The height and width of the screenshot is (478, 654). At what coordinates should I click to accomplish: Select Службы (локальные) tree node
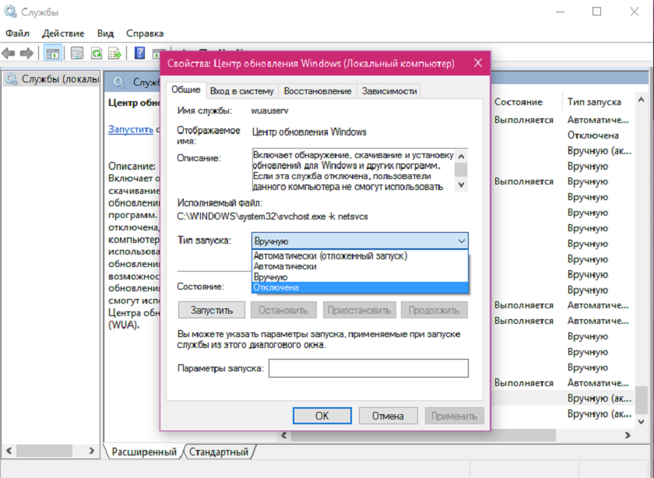51,79
